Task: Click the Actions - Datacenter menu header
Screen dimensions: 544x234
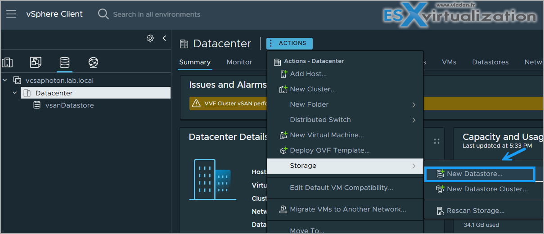Action: 314,61
